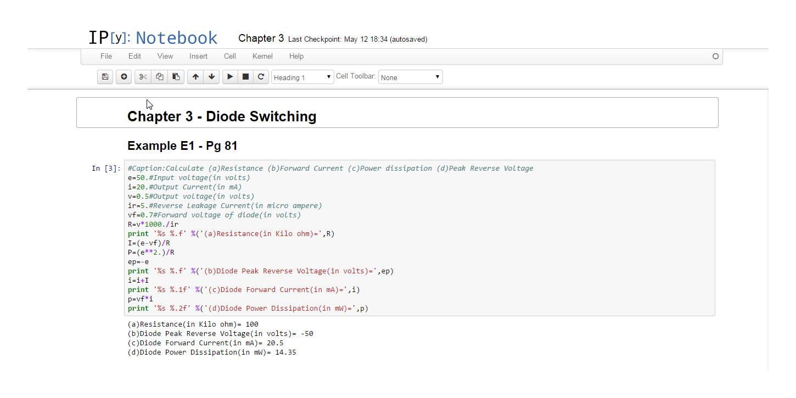Screen dimensions: 796x398
Task: Save the notebook with the floppy disk icon
Action: click(105, 77)
